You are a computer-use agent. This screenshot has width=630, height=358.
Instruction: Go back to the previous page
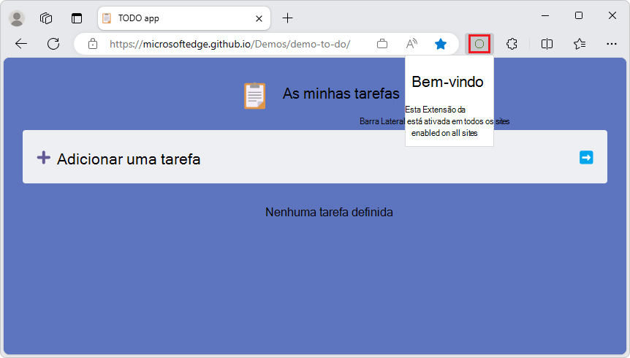click(x=21, y=44)
